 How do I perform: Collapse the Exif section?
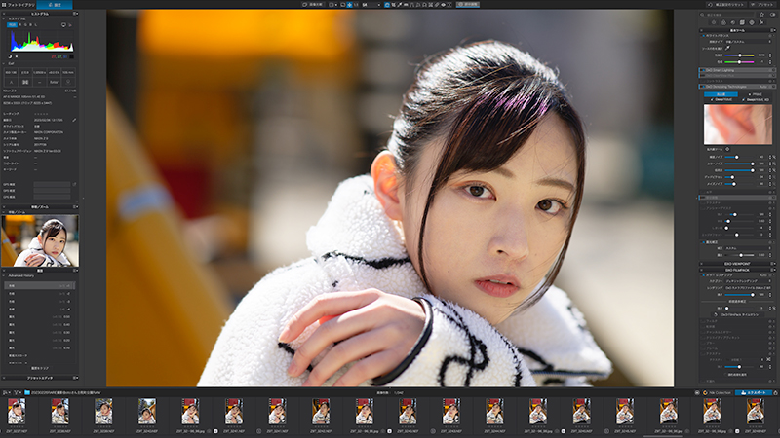pos(4,63)
